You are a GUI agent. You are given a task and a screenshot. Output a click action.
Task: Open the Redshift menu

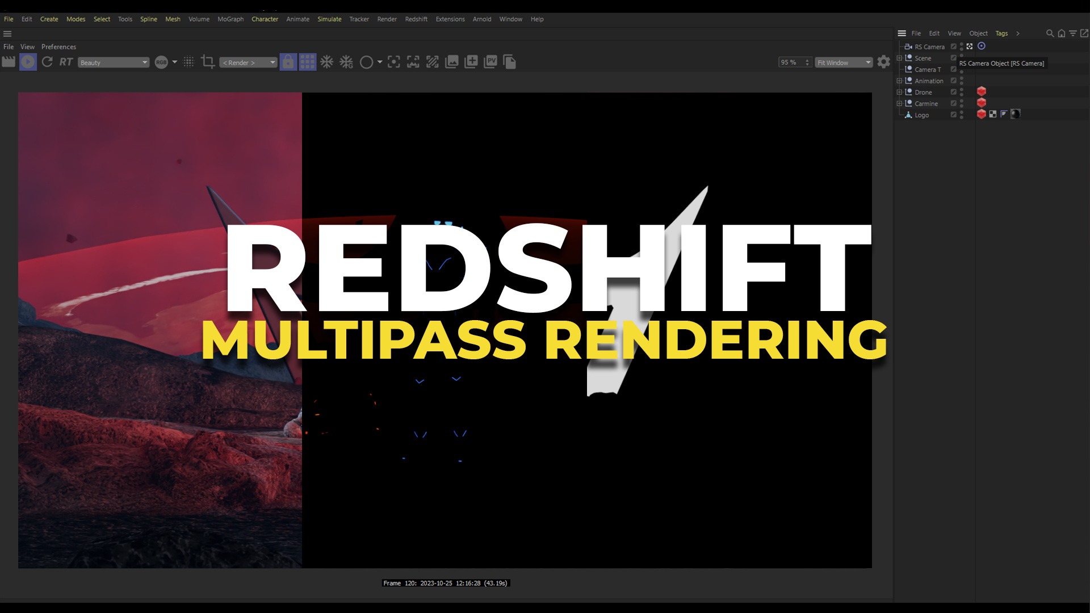coord(416,19)
